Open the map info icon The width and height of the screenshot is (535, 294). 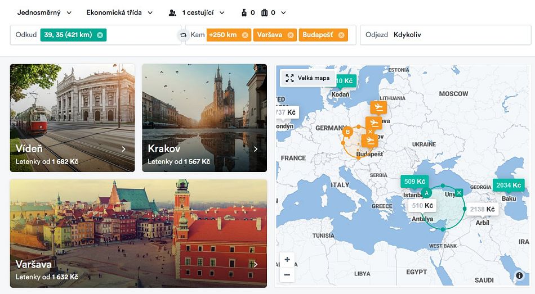tap(519, 275)
